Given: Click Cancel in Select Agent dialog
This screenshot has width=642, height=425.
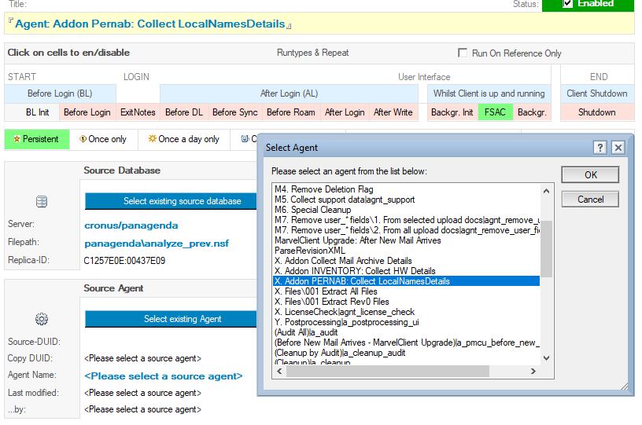Looking at the screenshot, I should click(590, 200).
